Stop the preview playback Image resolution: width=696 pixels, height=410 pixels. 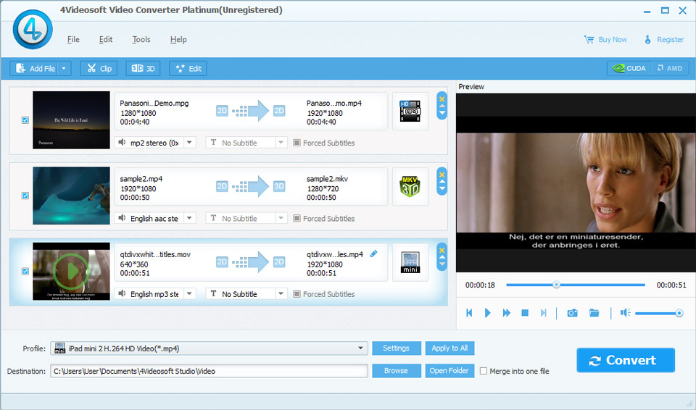(x=525, y=313)
